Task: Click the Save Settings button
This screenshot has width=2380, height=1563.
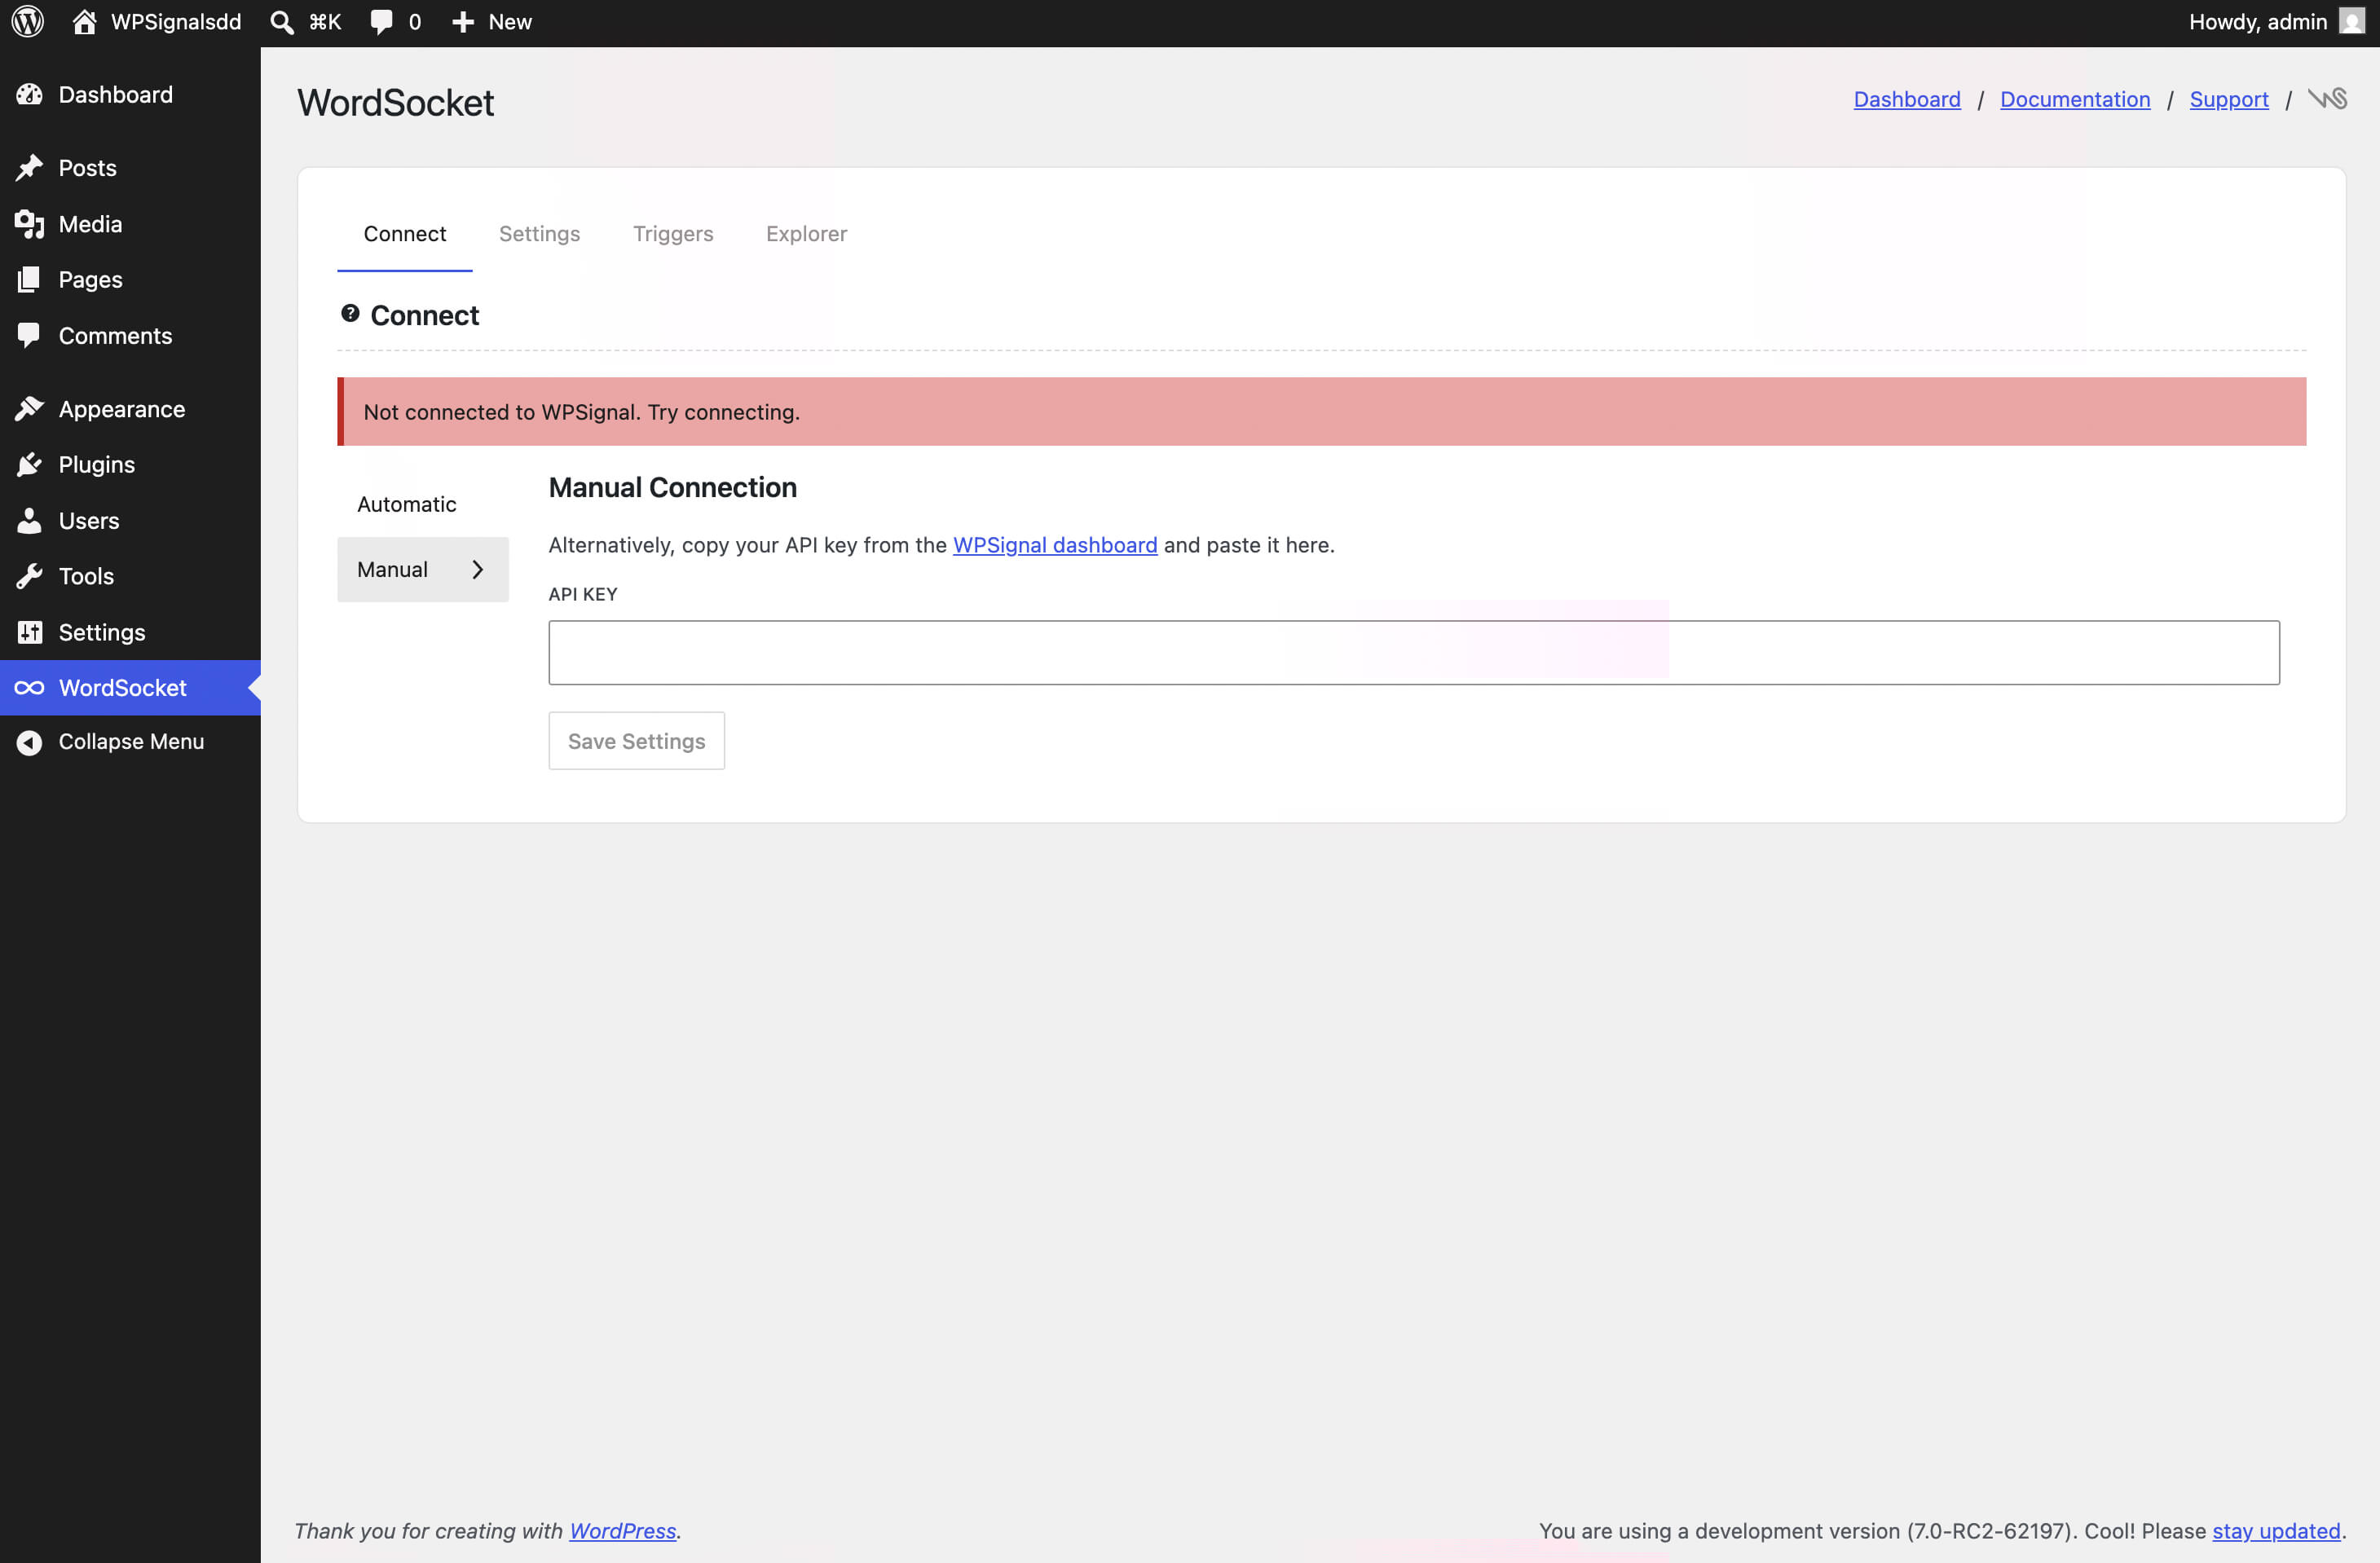Action: point(636,740)
